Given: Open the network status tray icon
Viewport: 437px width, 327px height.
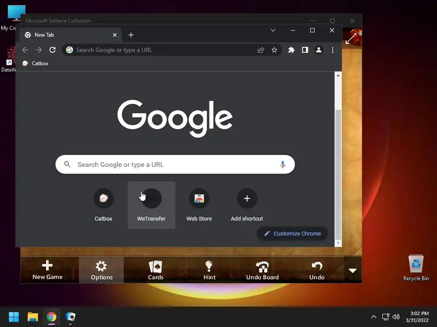Looking at the screenshot, I should [x=385, y=317].
